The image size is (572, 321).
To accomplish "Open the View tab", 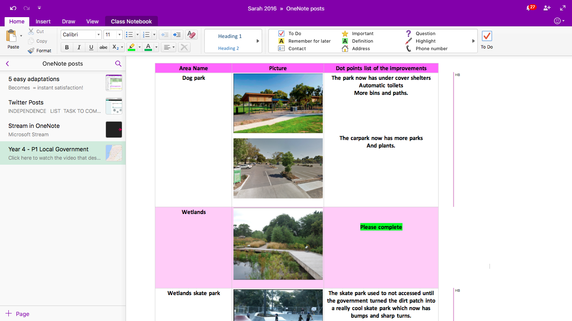I will [93, 21].
